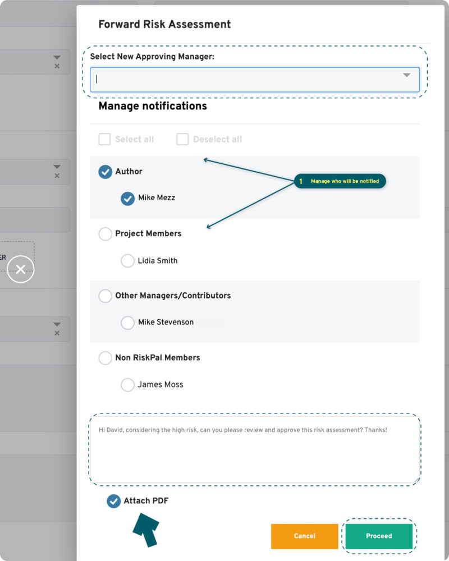Click the clear X icon beside the middle background dropdown
This screenshot has height=561, width=449.
pos(57,174)
